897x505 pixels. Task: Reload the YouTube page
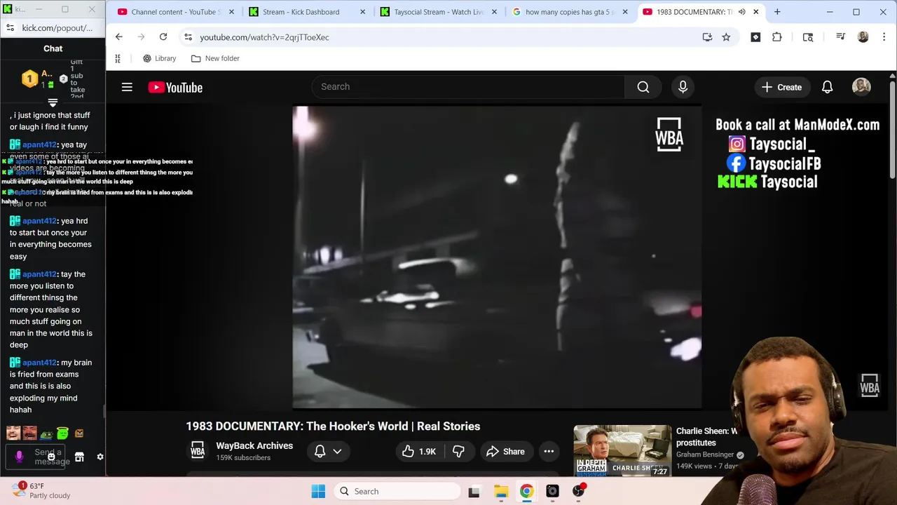coord(163,36)
